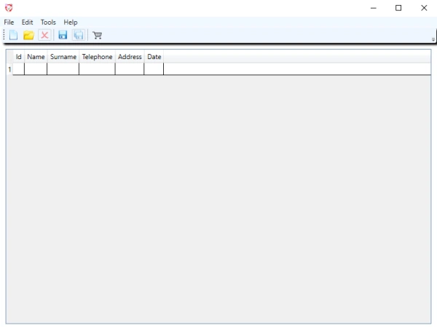Viewport: 437px width, 328px height.
Task: Click the empty Surname cell in row 1
Action: click(x=63, y=69)
